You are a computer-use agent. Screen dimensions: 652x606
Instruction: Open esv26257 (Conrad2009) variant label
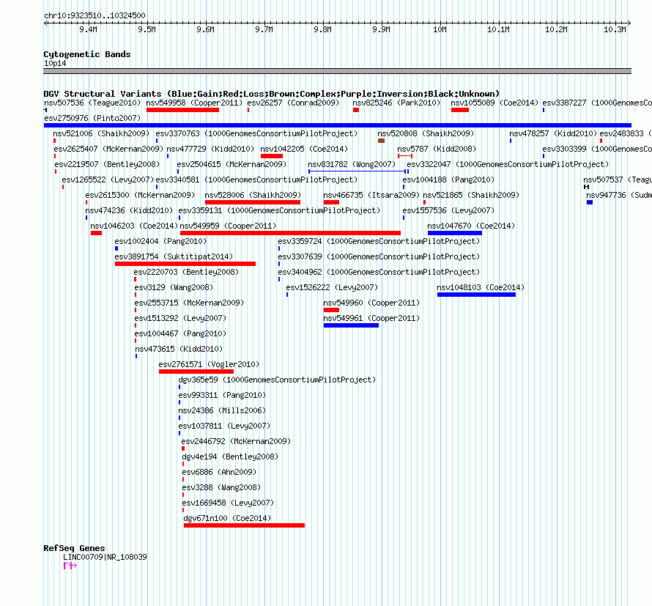point(293,103)
